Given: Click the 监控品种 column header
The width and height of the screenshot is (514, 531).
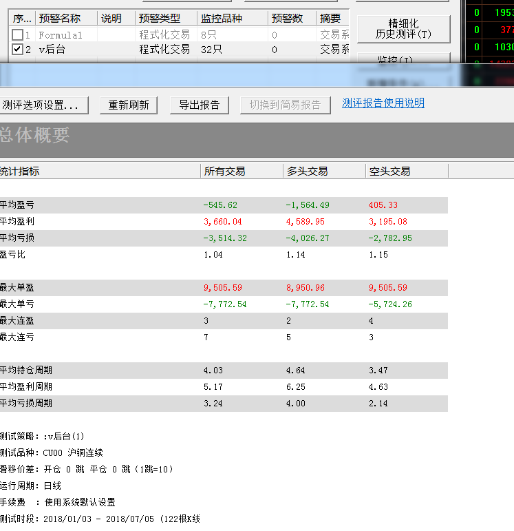Looking at the screenshot, I should pyautogui.click(x=233, y=19).
